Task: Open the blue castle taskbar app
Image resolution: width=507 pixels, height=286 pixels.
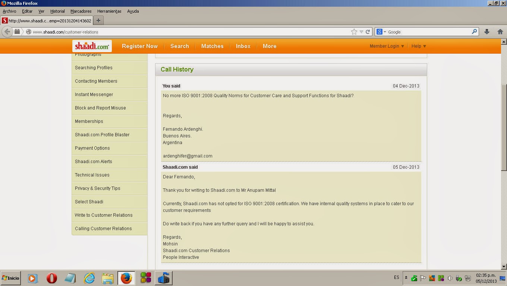Action: coord(164,278)
